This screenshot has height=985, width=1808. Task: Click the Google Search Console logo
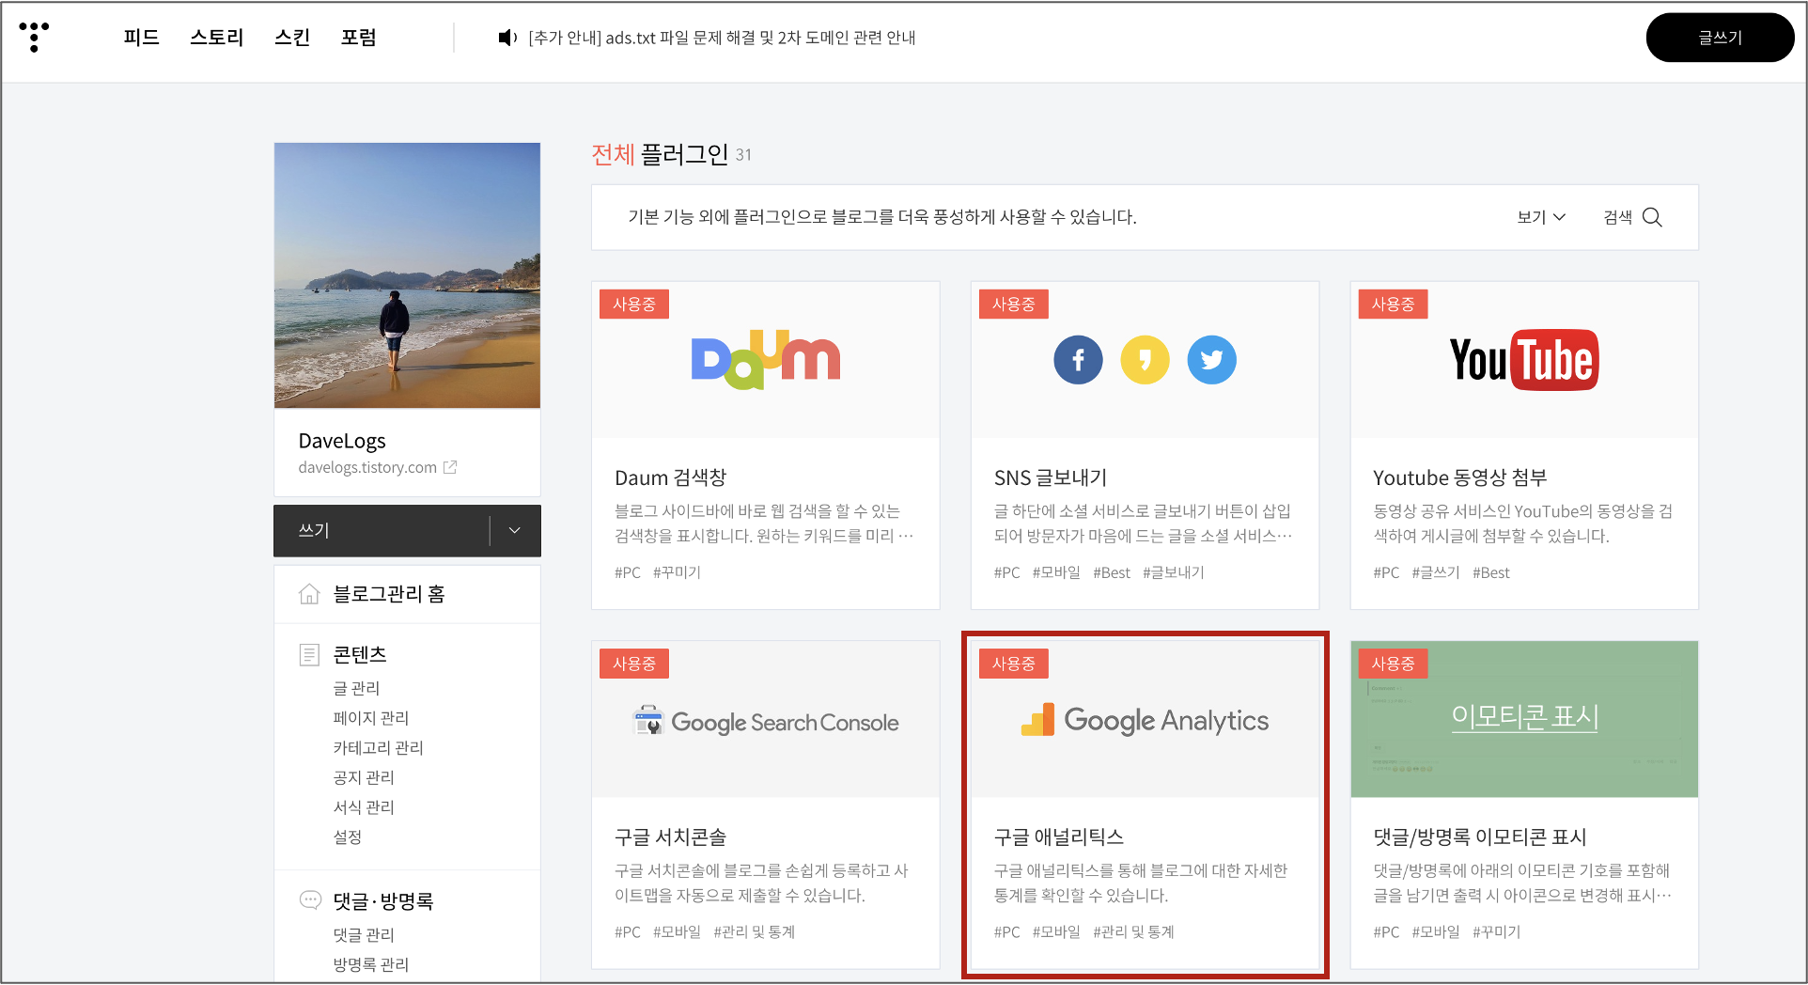tap(766, 722)
